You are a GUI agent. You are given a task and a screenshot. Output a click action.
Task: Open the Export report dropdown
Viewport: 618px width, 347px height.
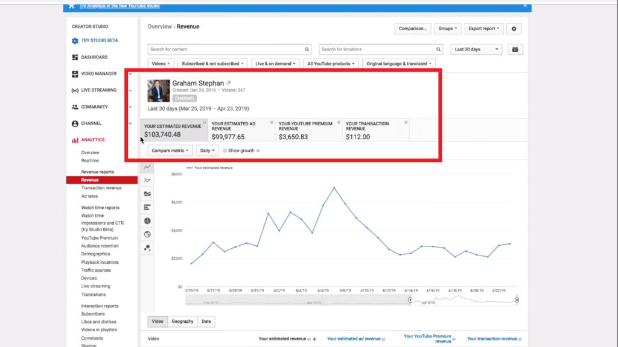coord(483,29)
